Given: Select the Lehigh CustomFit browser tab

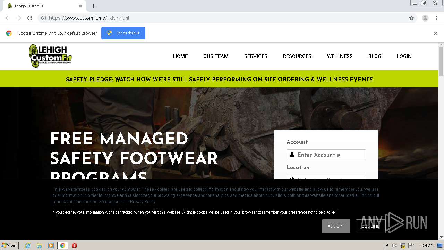Looking at the screenshot, I should 45,6.
